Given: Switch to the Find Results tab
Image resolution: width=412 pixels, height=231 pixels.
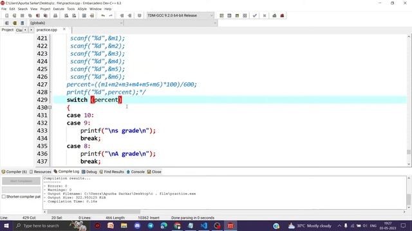Looking at the screenshot, I should click(111, 172).
